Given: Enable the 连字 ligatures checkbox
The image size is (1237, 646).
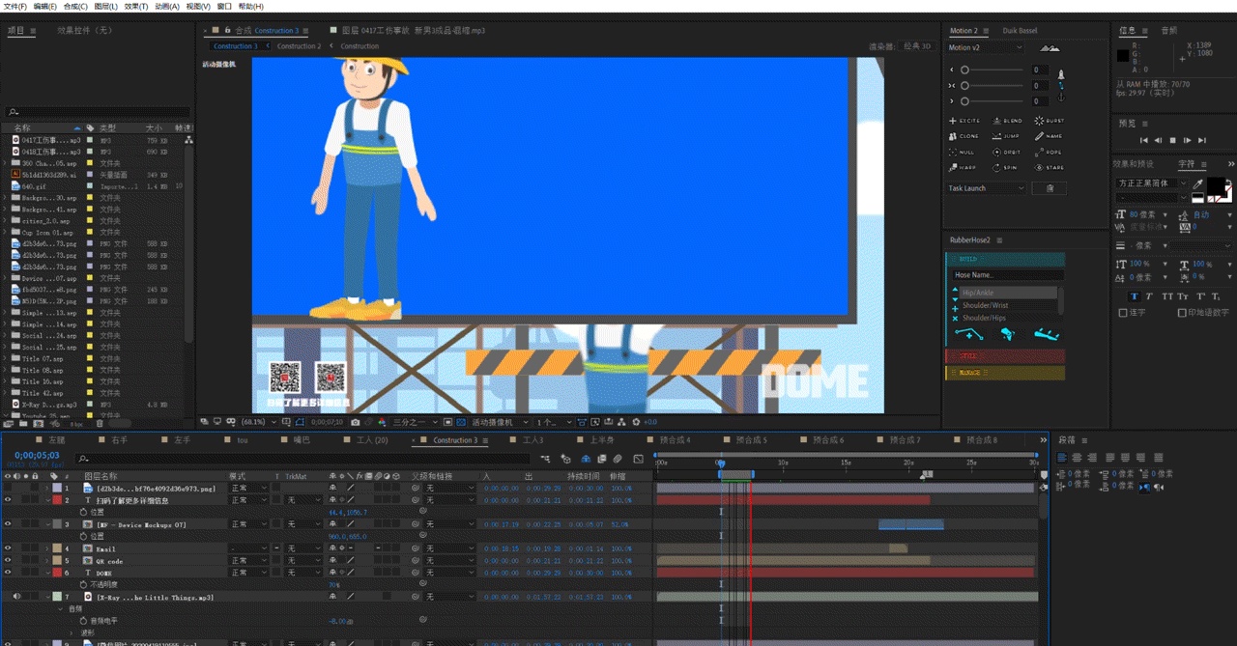Looking at the screenshot, I should (1123, 313).
